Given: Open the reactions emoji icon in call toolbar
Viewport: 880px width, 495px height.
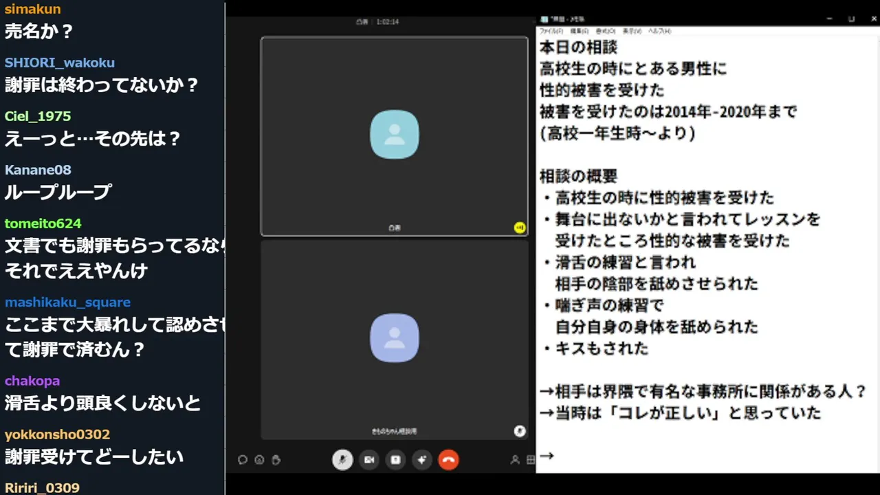Looking at the screenshot, I should coord(259,460).
